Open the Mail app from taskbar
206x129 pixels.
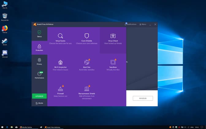click(17, 127)
